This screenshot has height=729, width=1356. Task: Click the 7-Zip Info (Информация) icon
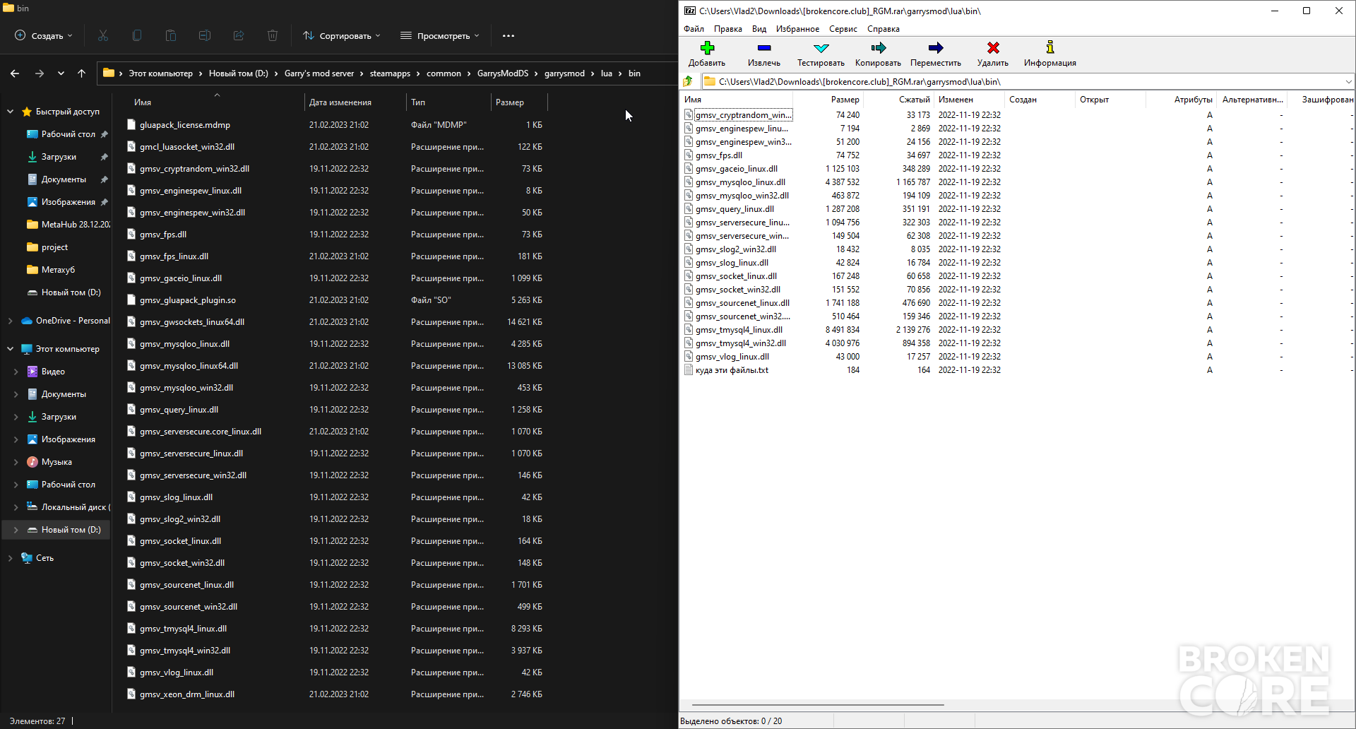1050,47
